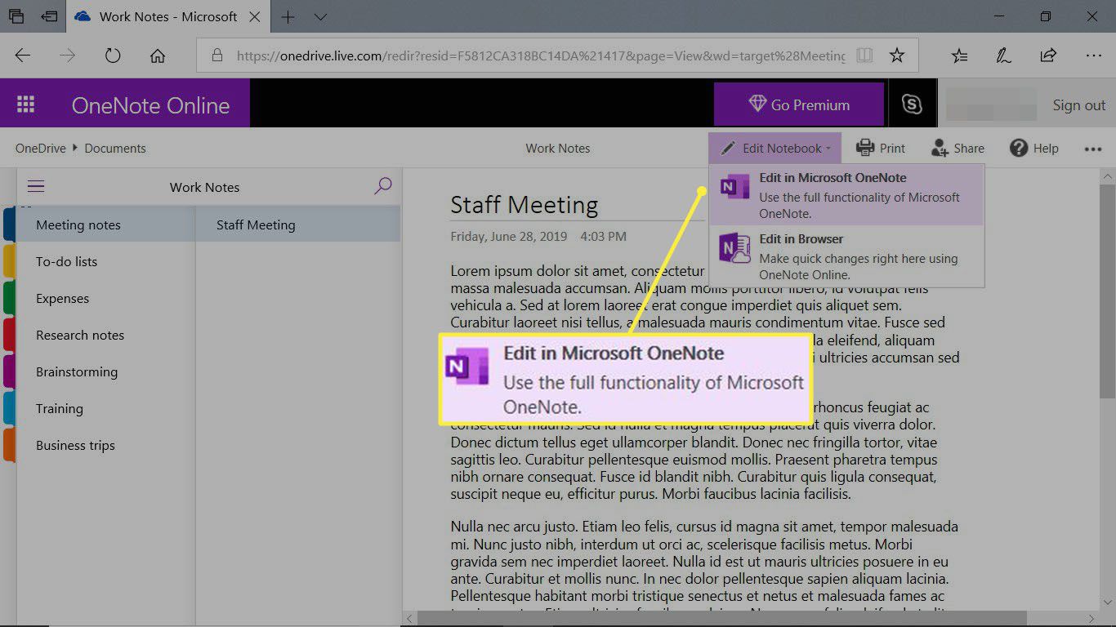Image resolution: width=1116 pixels, height=627 pixels.
Task: Open the Staff Meeting page
Action: pyautogui.click(x=298, y=225)
